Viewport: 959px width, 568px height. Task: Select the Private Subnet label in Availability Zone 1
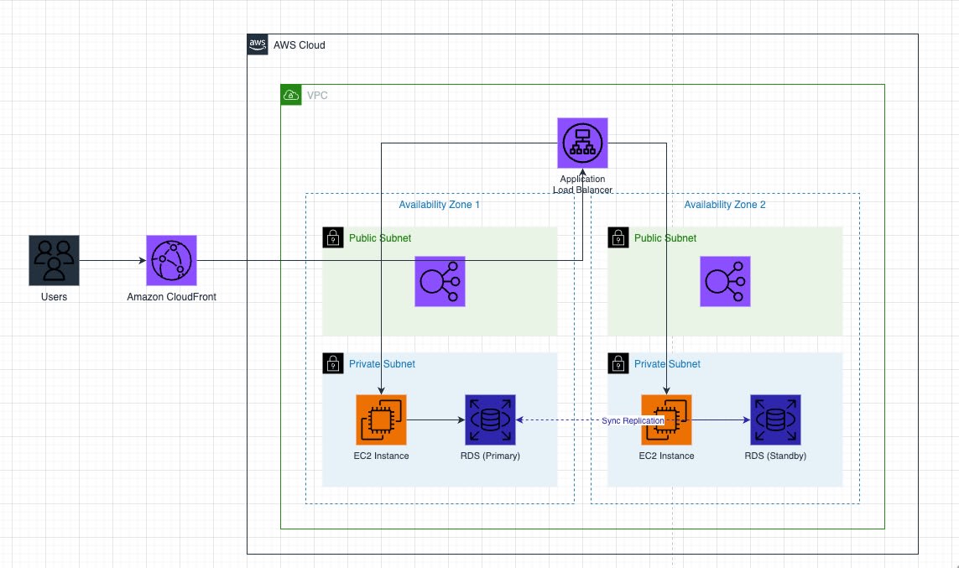382,364
